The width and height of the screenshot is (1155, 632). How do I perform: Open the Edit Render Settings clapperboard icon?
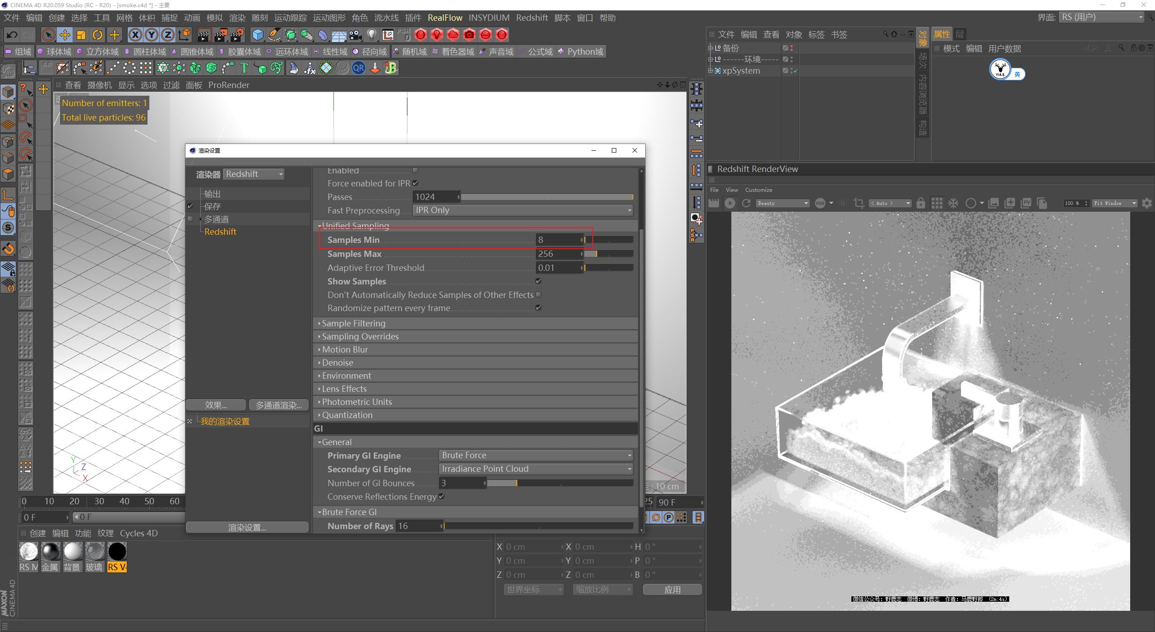[237, 35]
